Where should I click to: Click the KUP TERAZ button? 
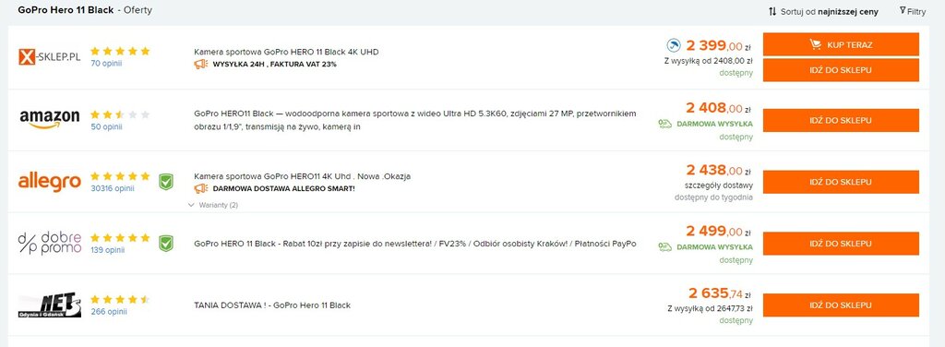click(841, 44)
